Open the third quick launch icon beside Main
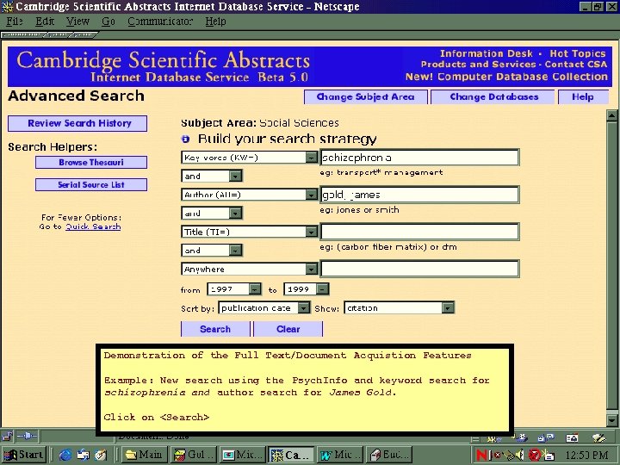 [x=101, y=455]
